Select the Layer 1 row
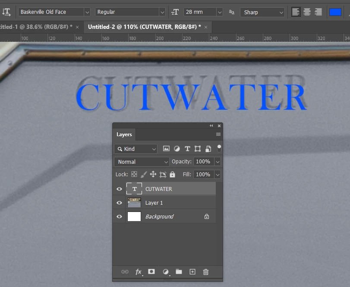This screenshot has width=350, height=287. pyautogui.click(x=164, y=203)
